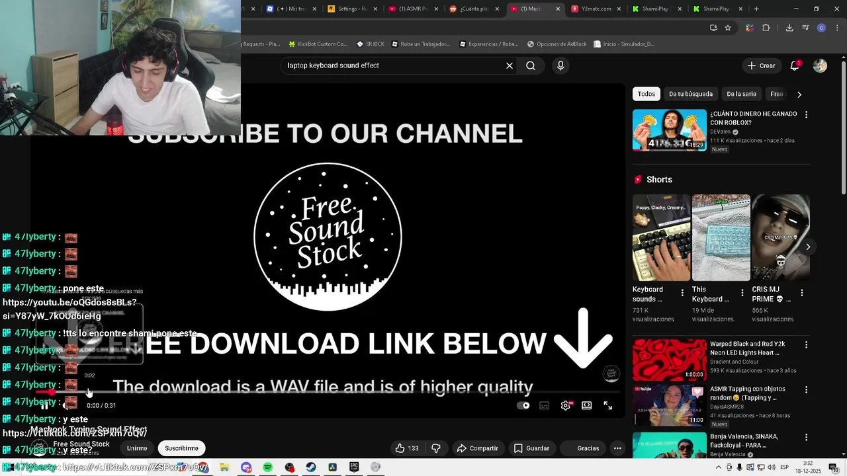Switch to theater mode view
This screenshot has width=847, height=476.
click(586, 406)
